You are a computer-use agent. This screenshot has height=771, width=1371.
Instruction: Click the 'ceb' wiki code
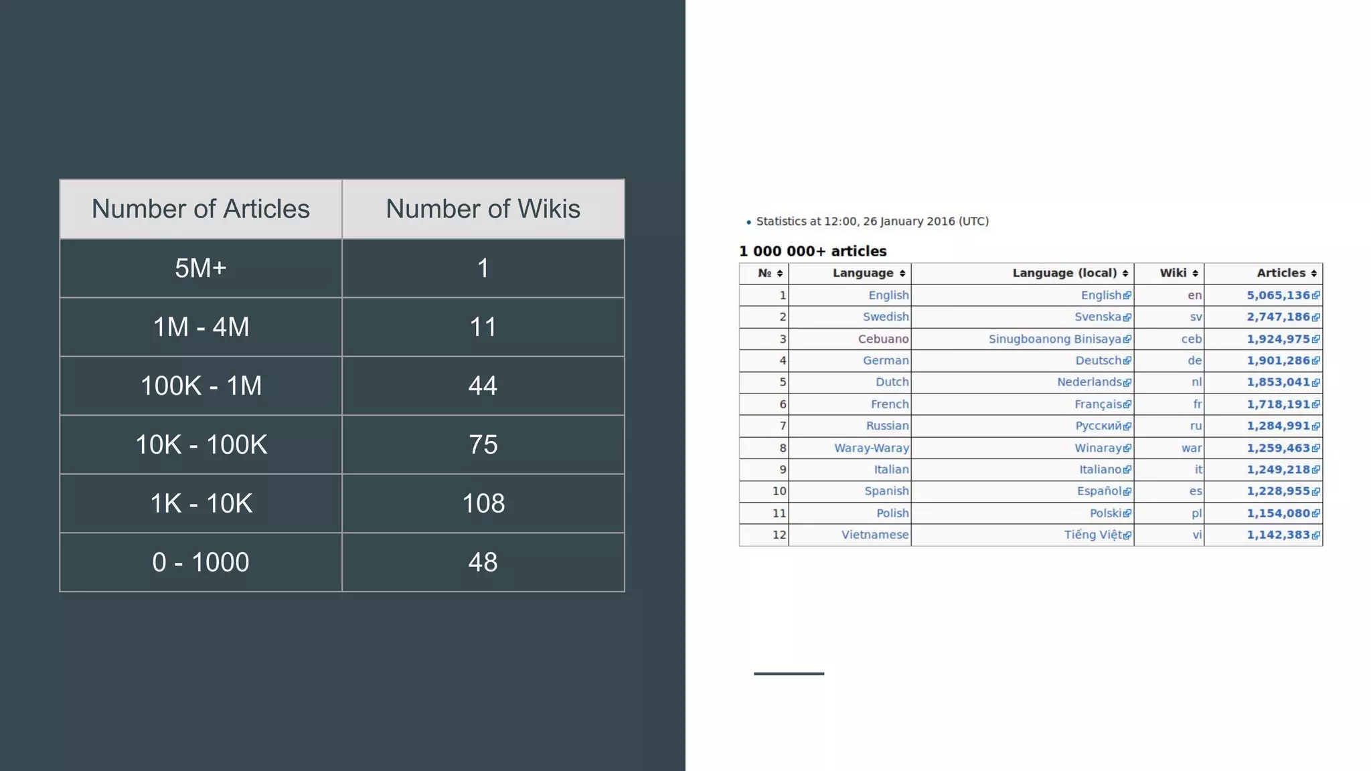click(x=1191, y=339)
